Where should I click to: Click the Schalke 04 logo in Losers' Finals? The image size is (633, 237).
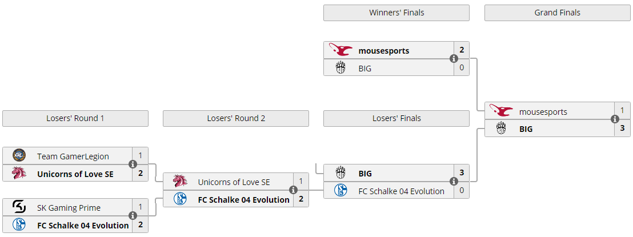point(341,191)
